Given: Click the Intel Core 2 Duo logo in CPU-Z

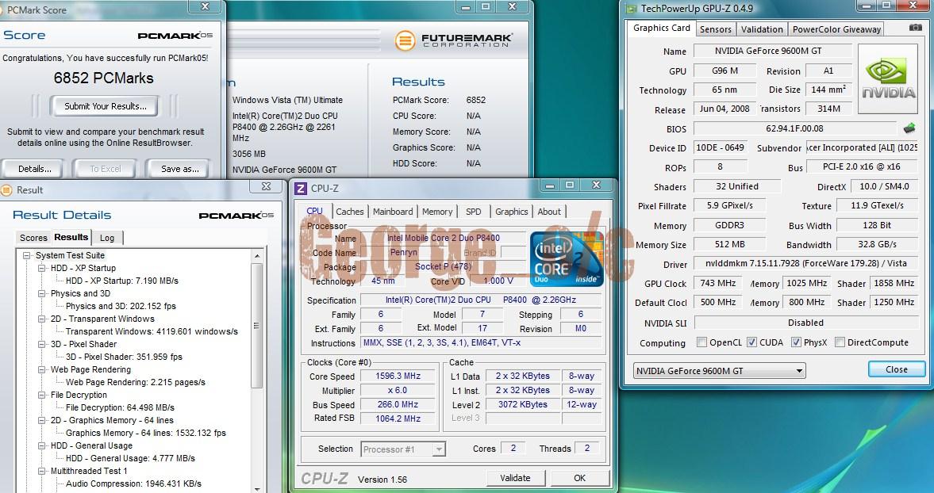Looking at the screenshot, I should coord(567,258).
